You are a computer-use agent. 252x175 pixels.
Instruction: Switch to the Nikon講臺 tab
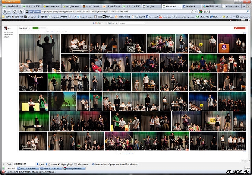click(112, 6)
